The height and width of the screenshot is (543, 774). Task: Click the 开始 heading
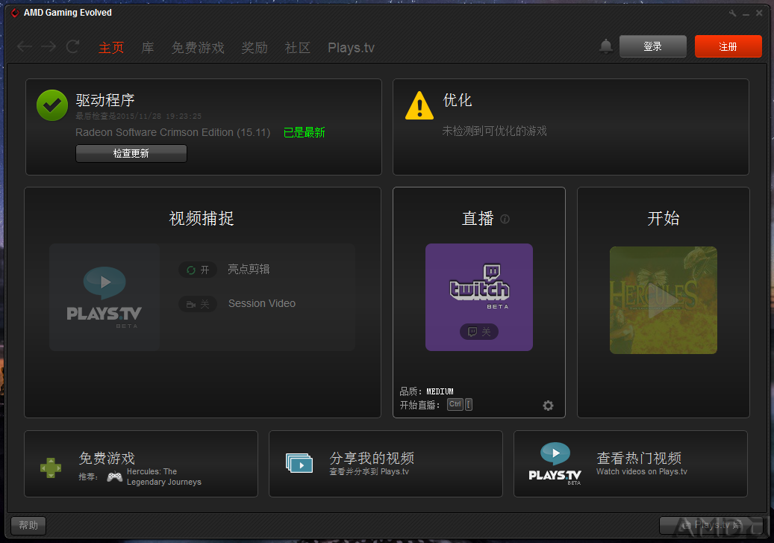point(664,218)
